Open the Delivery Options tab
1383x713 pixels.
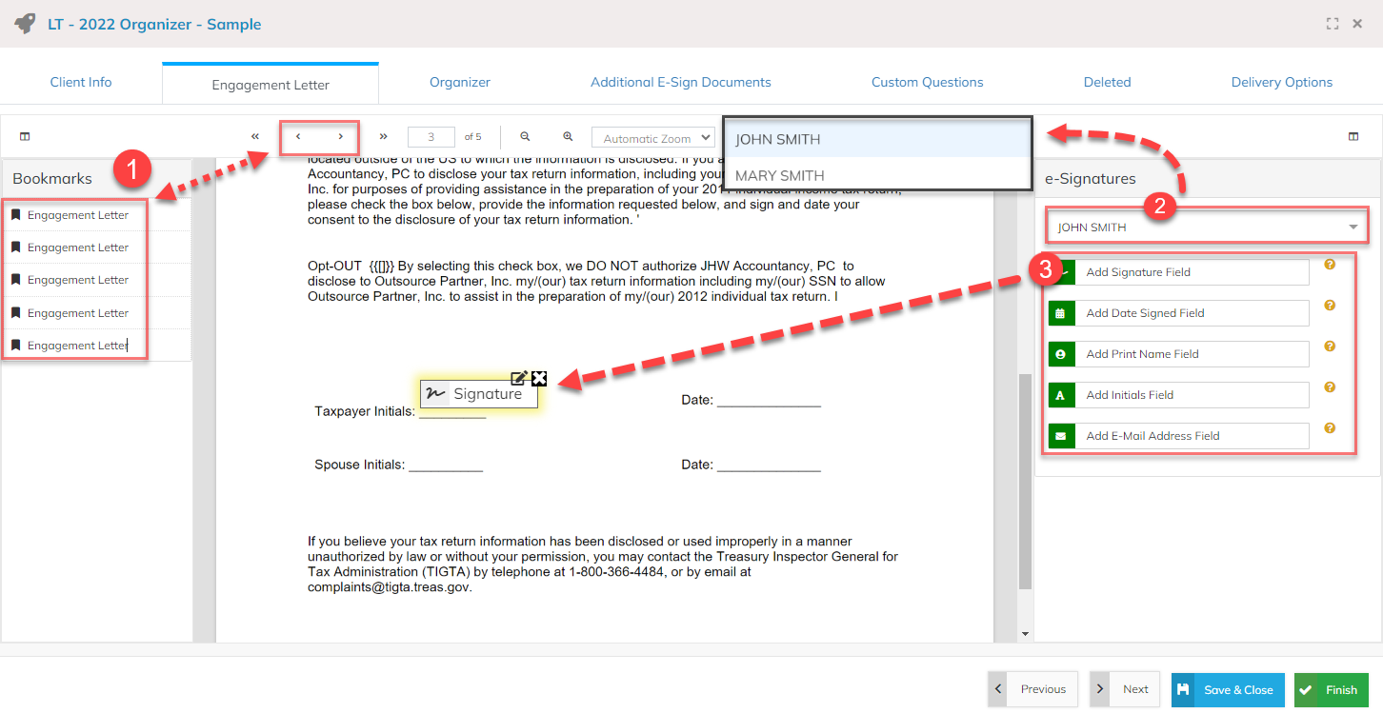(1281, 83)
